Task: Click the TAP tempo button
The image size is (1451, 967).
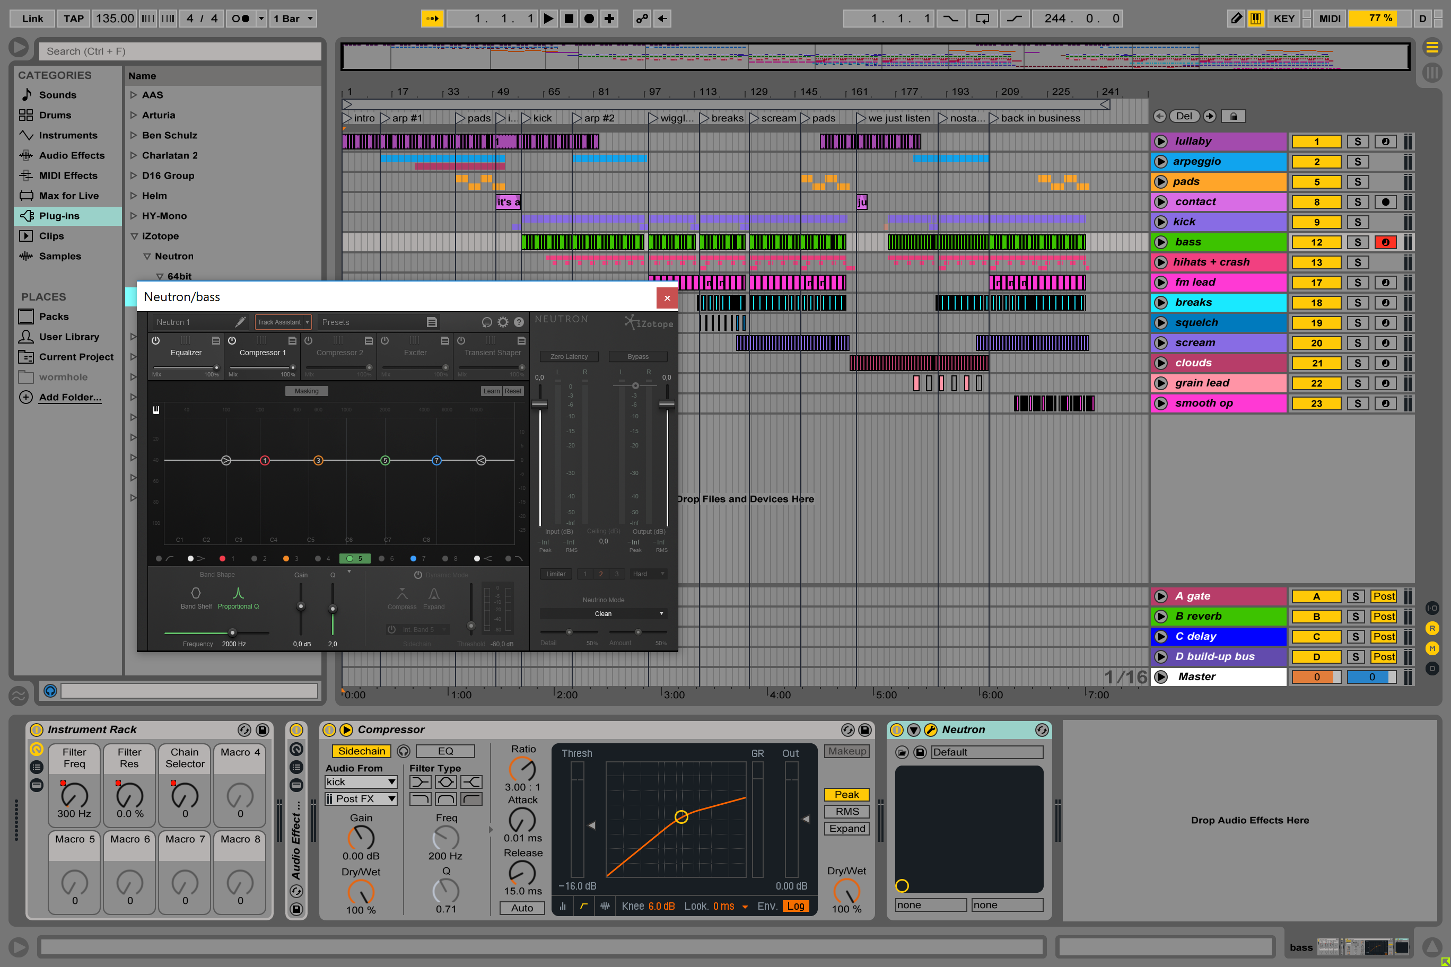Action: click(x=73, y=19)
